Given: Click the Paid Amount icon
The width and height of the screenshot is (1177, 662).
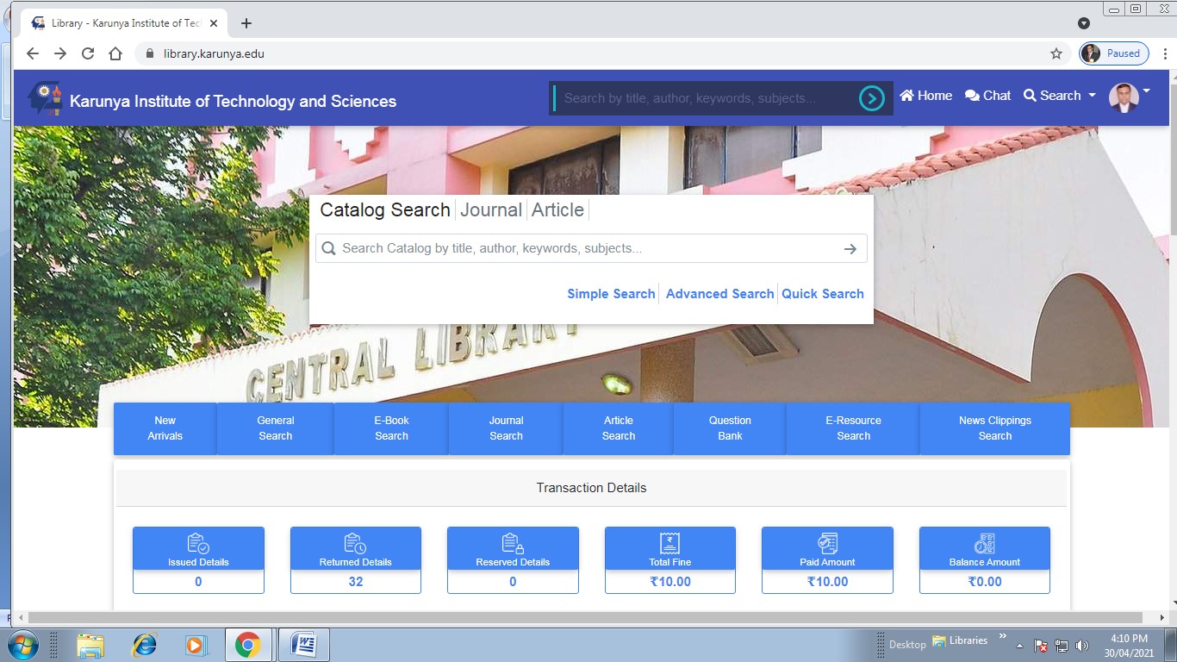Looking at the screenshot, I should 827,543.
